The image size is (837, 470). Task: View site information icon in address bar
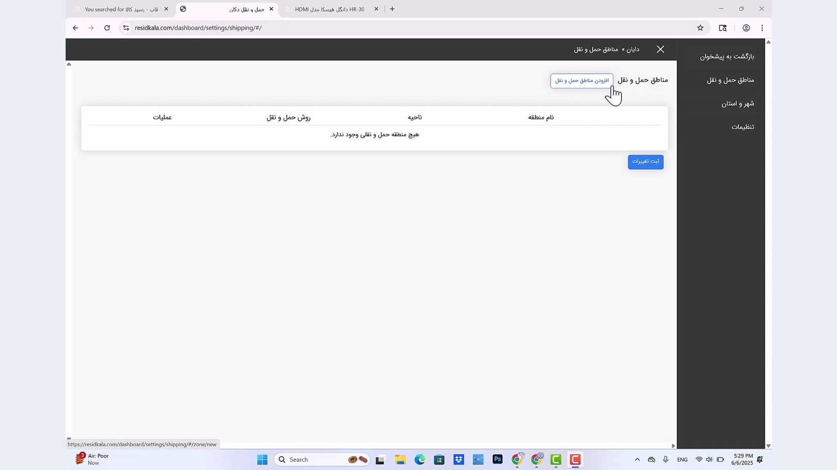coord(126,28)
